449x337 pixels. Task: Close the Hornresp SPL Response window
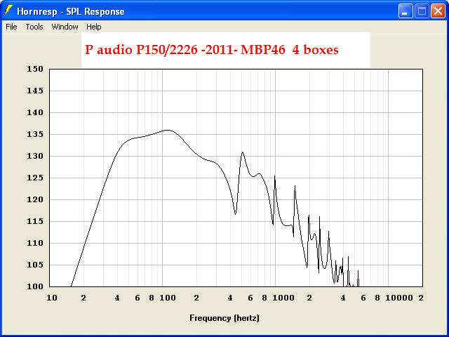click(x=438, y=11)
